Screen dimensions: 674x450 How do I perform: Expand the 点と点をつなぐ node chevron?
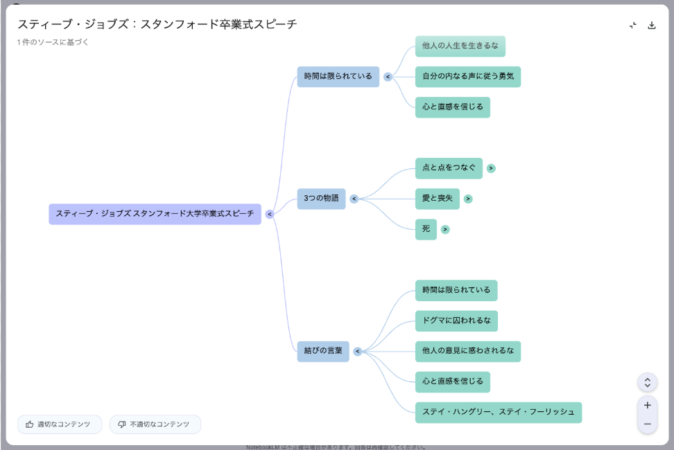[491, 168]
